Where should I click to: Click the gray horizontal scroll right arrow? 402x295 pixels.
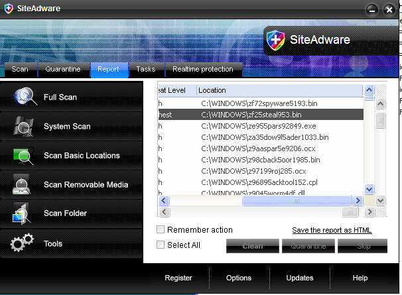click(369, 212)
